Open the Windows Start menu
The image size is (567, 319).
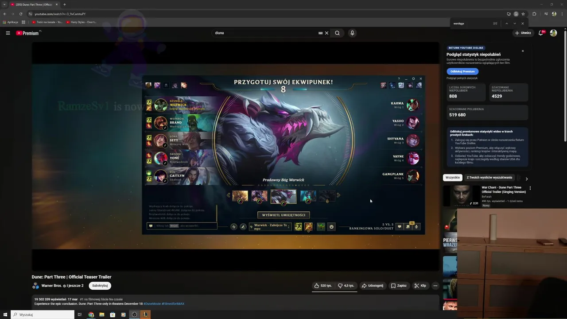(x=5, y=315)
